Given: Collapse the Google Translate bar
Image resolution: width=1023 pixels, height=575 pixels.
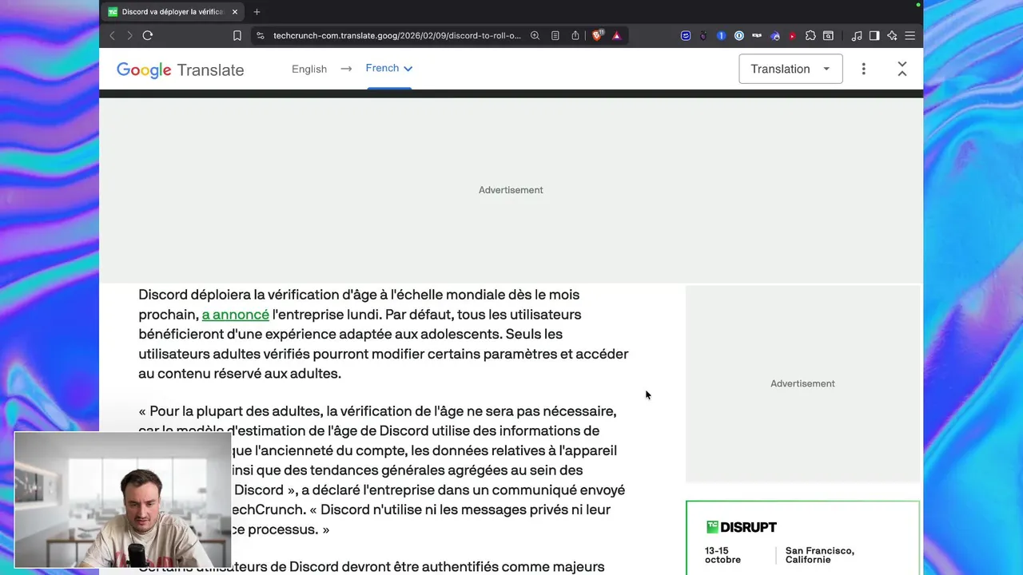Looking at the screenshot, I should point(902,69).
